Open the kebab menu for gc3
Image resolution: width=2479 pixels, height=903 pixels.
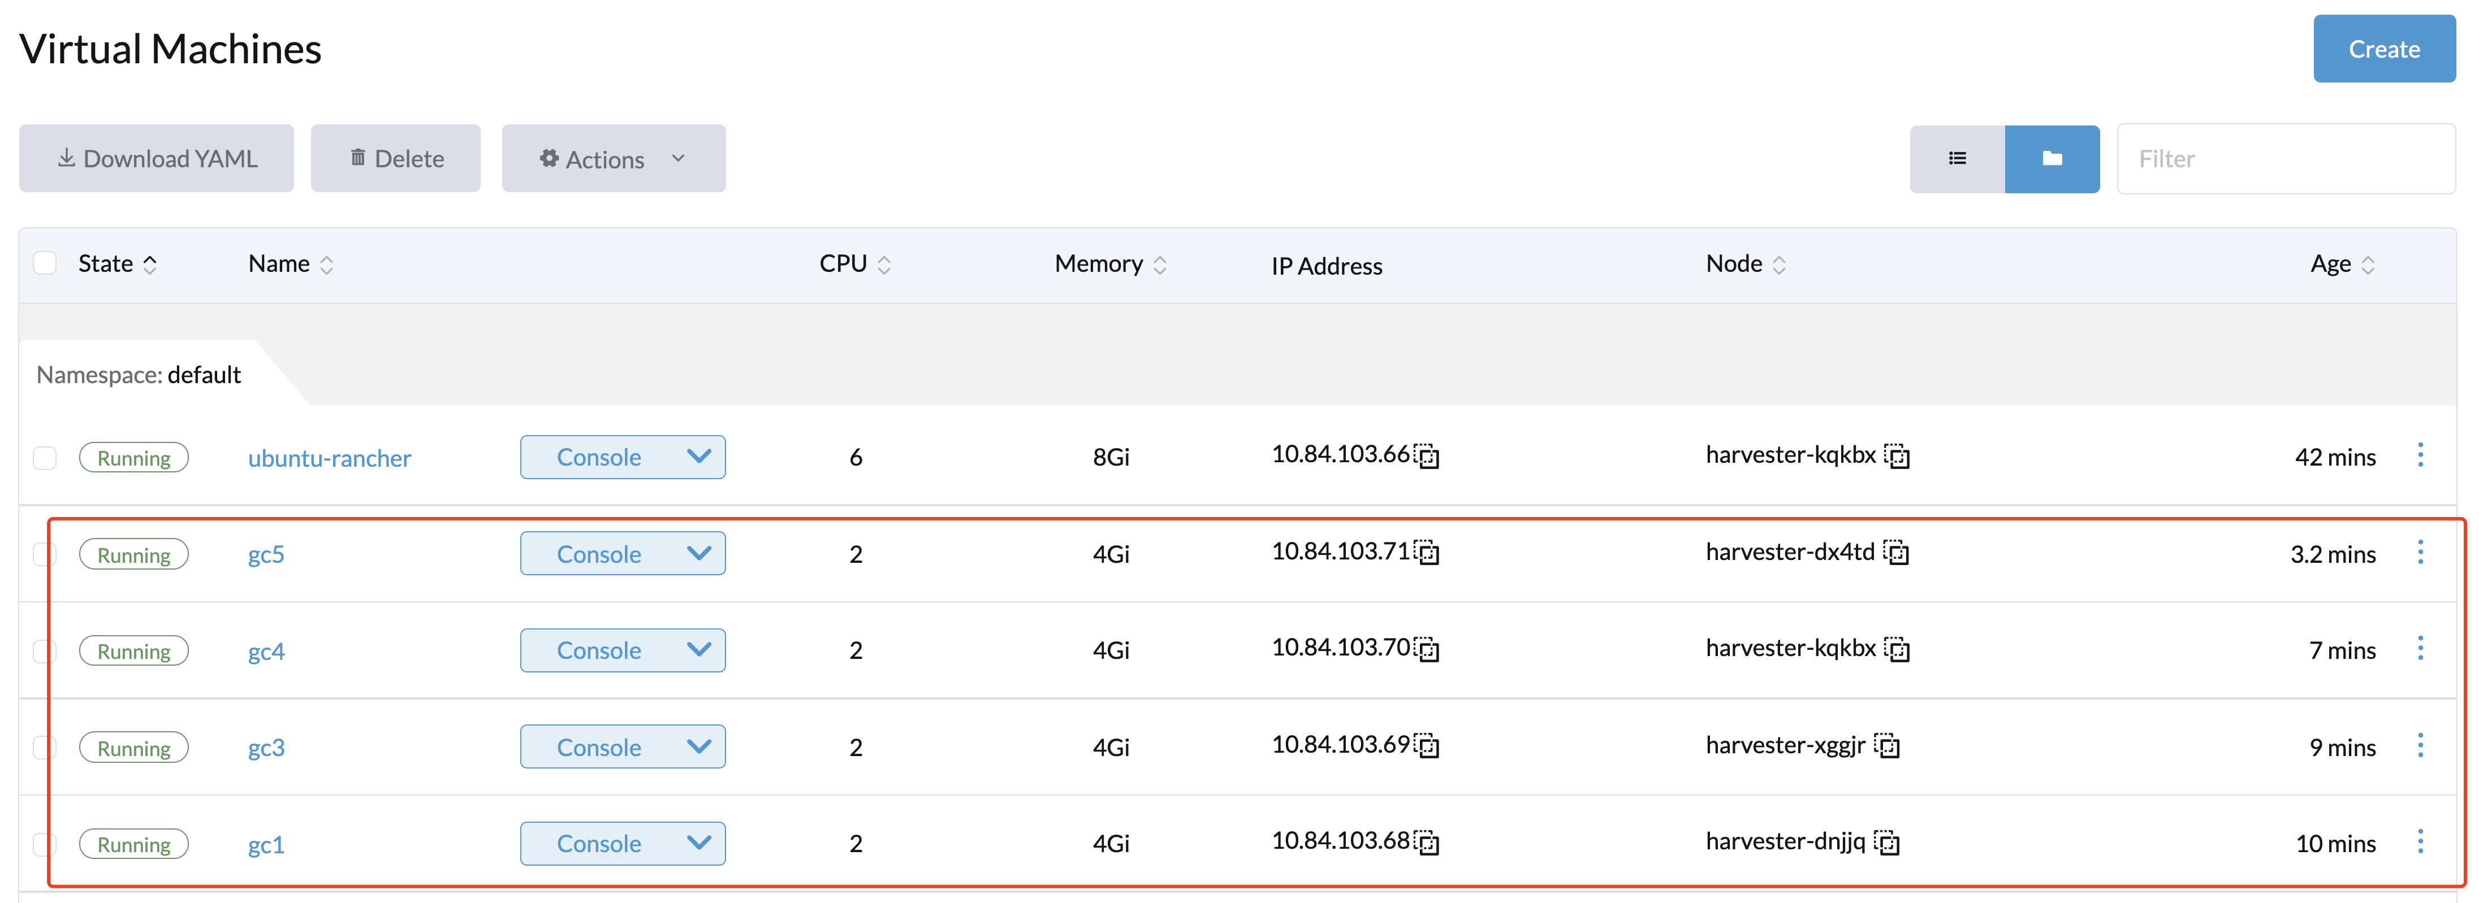pyautogui.click(x=2421, y=745)
